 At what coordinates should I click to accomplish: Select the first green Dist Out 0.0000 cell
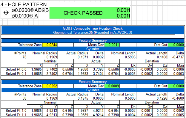pos(176,45)
